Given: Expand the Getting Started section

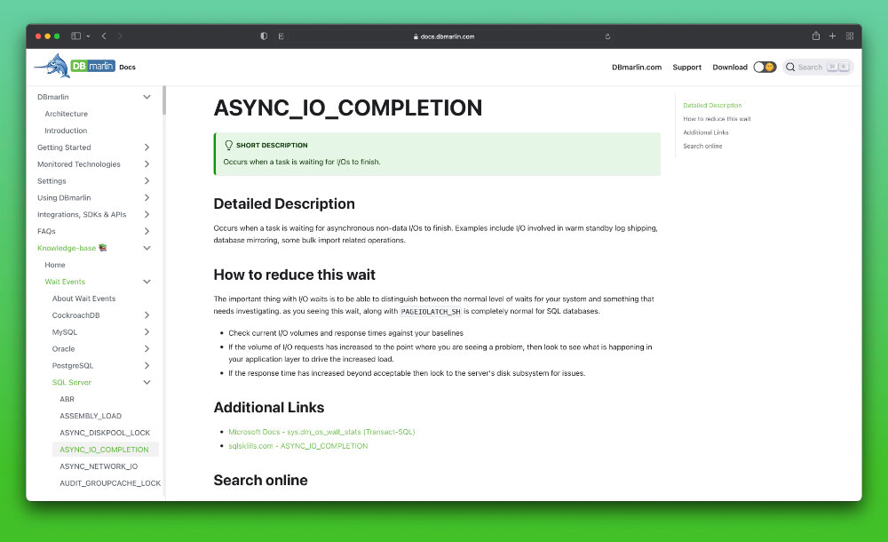Looking at the screenshot, I should pyautogui.click(x=147, y=147).
